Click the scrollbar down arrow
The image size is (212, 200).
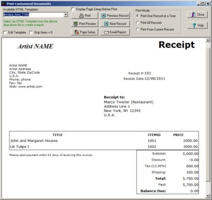coord(208,196)
